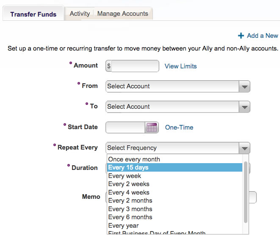
Task: Open the Start Date calendar picker
Action: point(152,127)
